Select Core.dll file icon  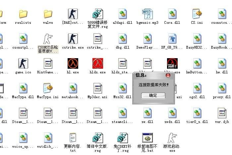pyautogui.click(x=172, y=14)
